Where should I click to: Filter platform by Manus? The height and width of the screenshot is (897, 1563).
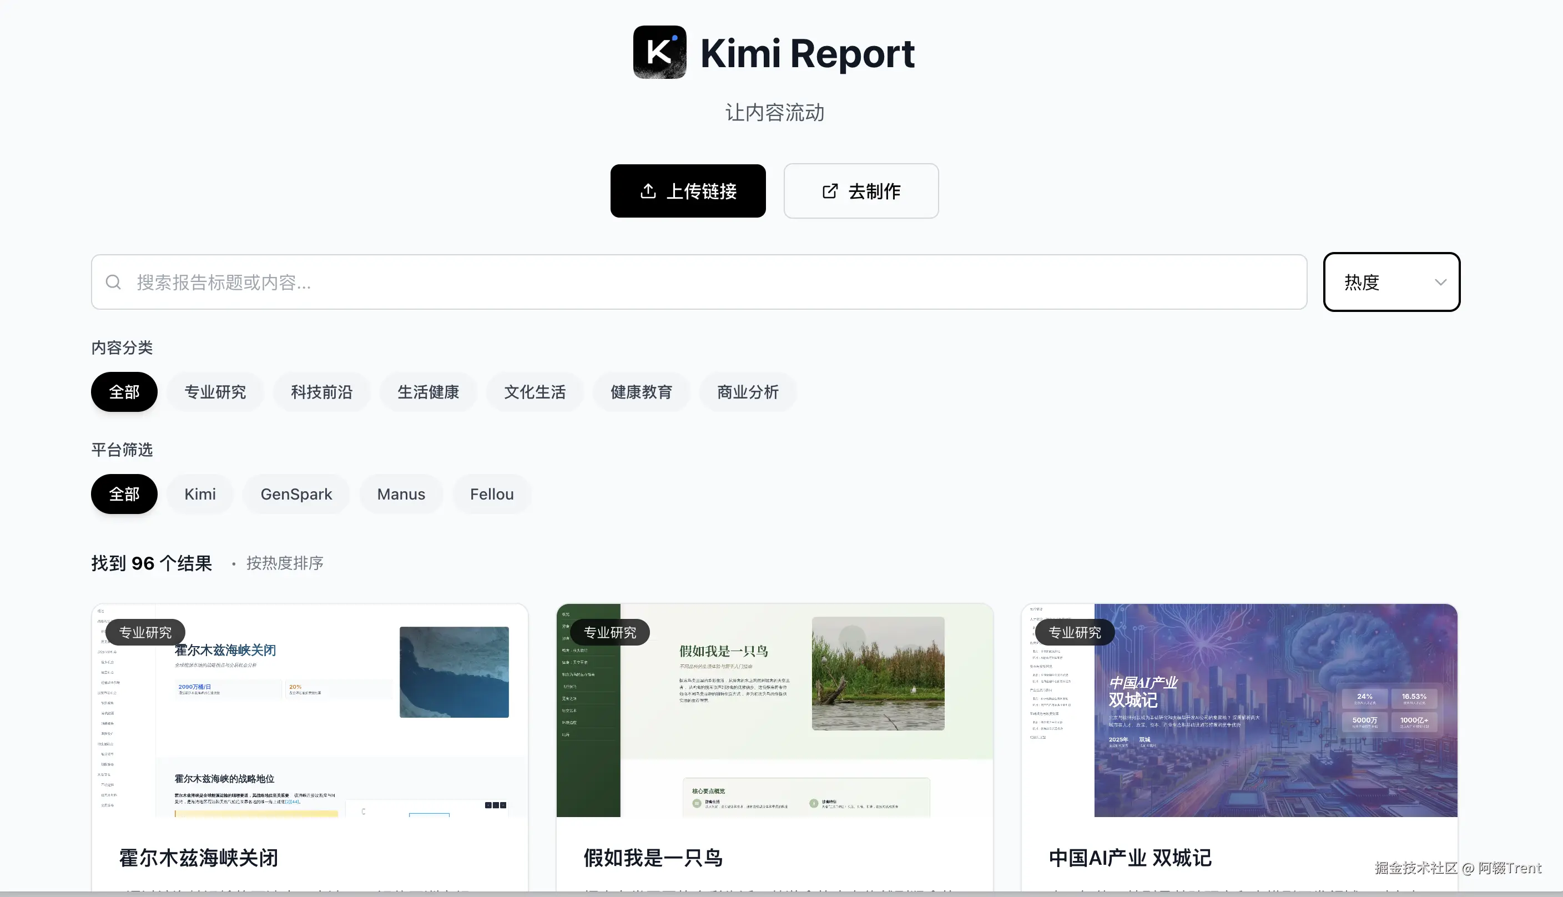[x=401, y=494]
